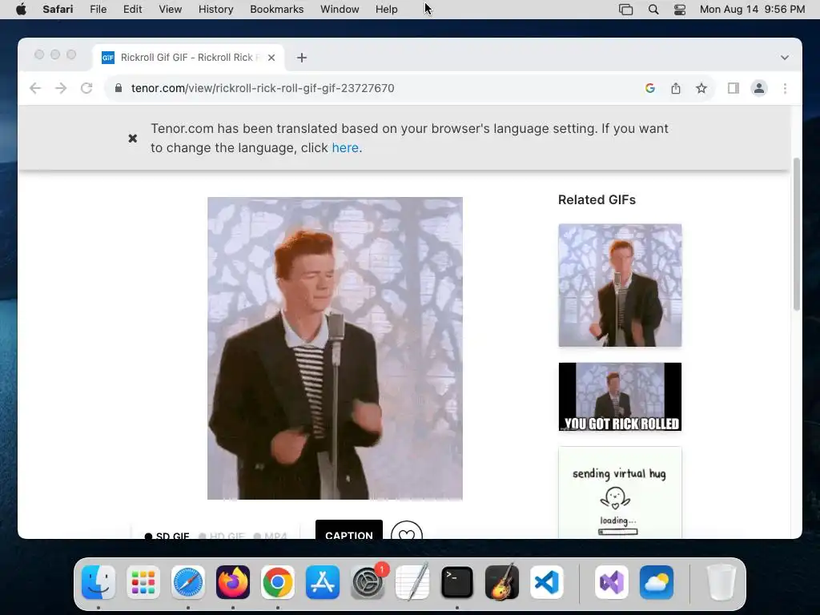Open Spotlight search in menu bar
Image resolution: width=820 pixels, height=615 pixels.
pyautogui.click(x=653, y=10)
